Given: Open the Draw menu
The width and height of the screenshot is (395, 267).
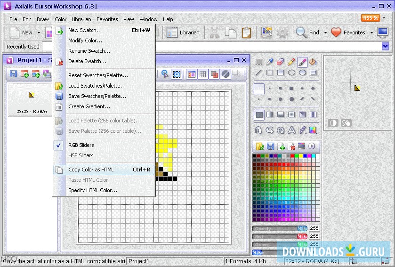Looking at the screenshot, I should (42, 19).
